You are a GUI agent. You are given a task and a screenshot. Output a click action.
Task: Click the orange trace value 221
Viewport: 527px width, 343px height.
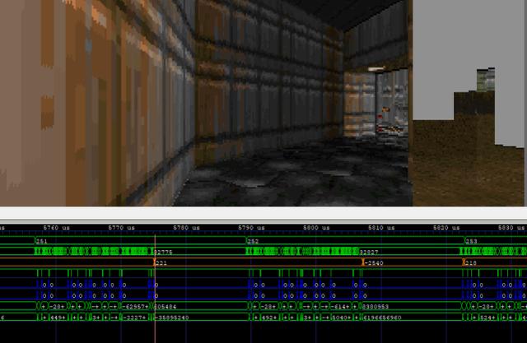161,262
